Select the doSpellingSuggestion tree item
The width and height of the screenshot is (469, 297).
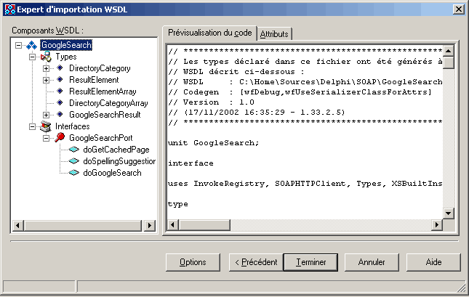pyautogui.click(x=119, y=161)
